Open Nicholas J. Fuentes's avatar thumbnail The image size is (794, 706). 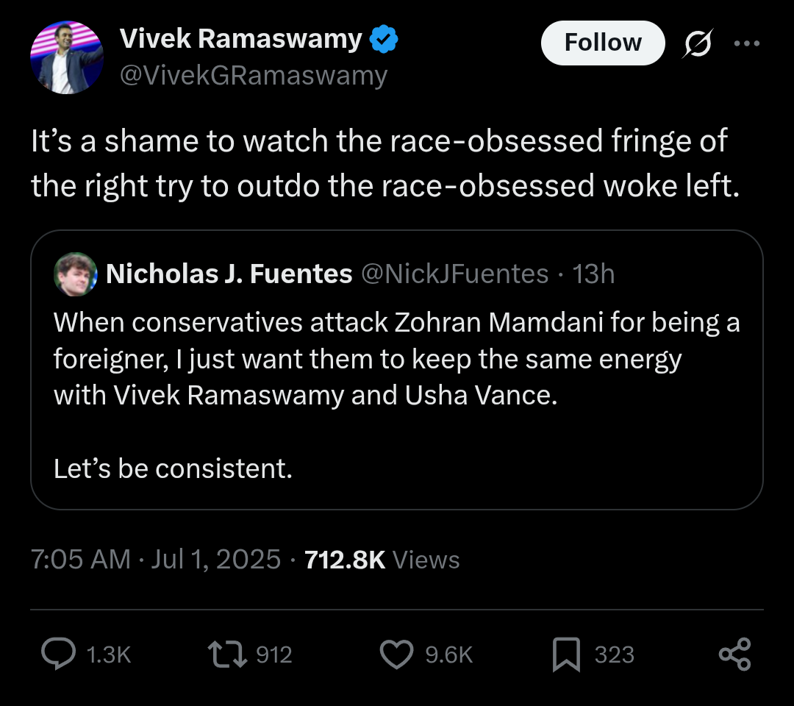(x=76, y=274)
